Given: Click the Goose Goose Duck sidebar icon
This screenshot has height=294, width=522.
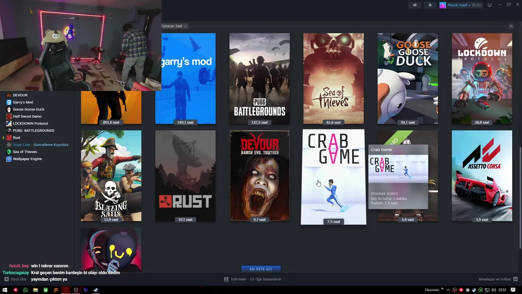Looking at the screenshot, I should point(9,109).
